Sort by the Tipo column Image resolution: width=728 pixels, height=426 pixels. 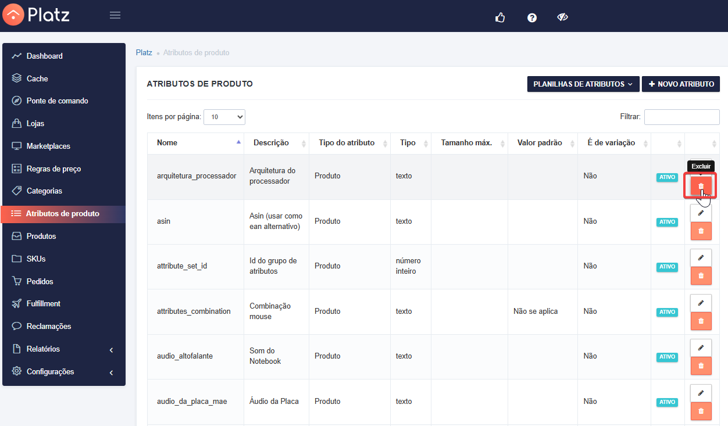411,143
